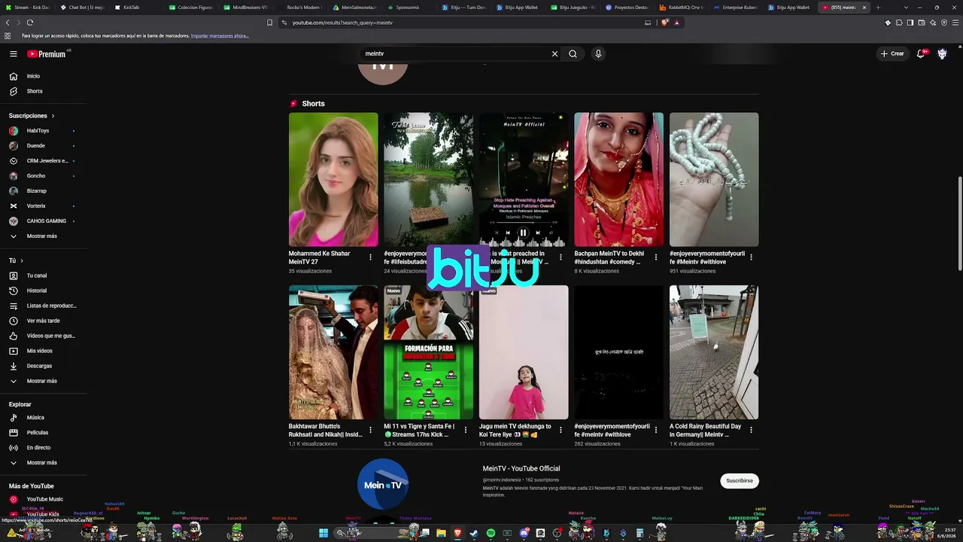The height and width of the screenshot is (542, 963).
Task: Open the Suscripciones section chevron
Action: pos(53,116)
